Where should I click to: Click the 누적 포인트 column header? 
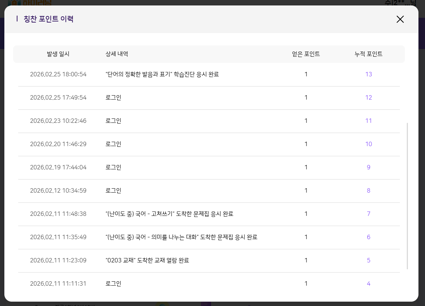[x=368, y=54]
